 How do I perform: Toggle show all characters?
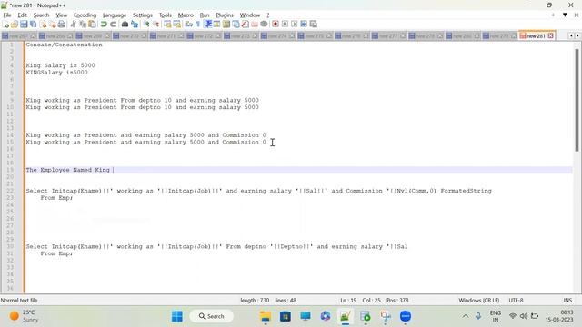pyautogui.click(x=198, y=25)
